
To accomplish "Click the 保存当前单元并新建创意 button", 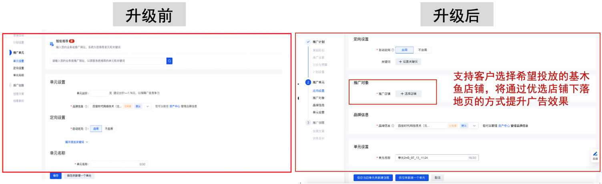I will pos(373,178).
